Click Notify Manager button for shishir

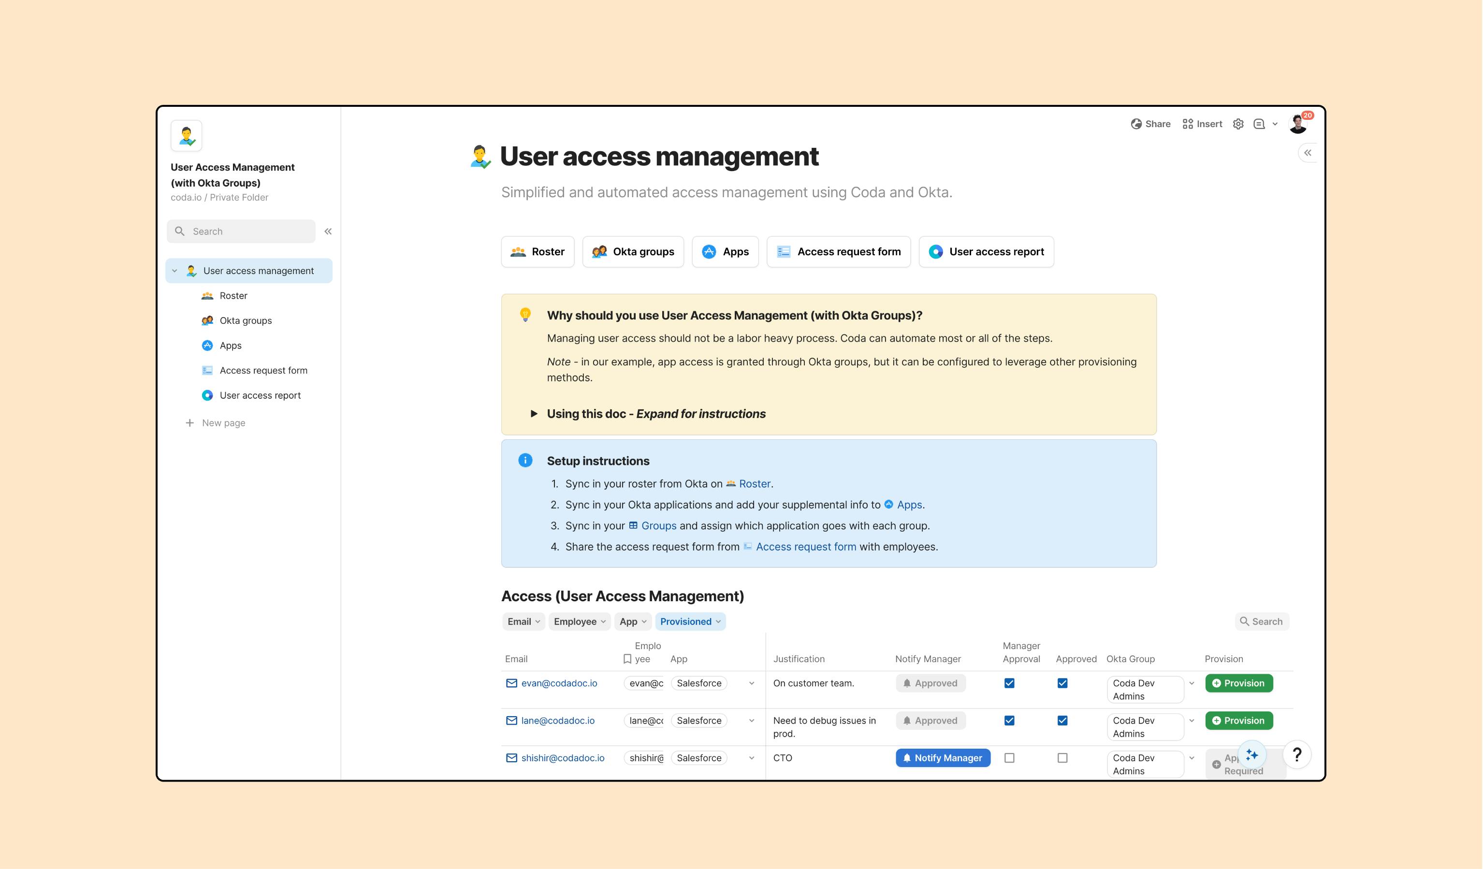point(943,758)
